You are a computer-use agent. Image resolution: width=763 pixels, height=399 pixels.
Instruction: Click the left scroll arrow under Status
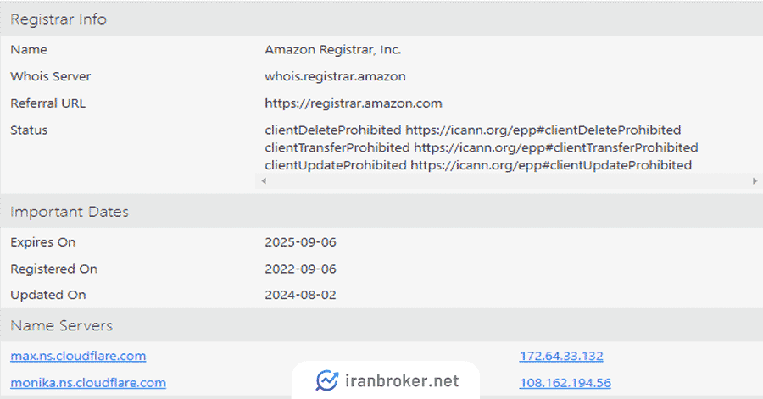click(x=264, y=181)
